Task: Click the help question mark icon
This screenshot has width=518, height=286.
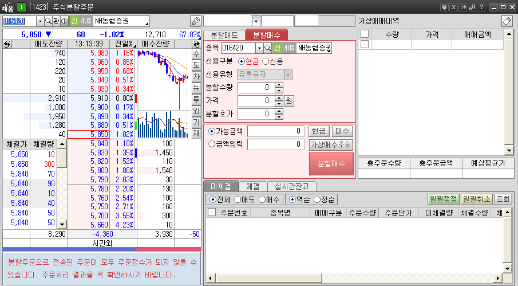Action: tap(481, 7)
